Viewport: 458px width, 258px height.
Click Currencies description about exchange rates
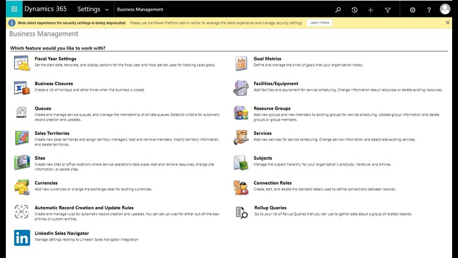[x=93, y=189]
